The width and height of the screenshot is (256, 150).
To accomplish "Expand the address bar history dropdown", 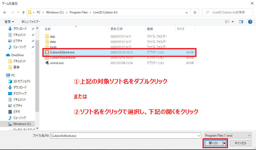I will click(187, 12).
